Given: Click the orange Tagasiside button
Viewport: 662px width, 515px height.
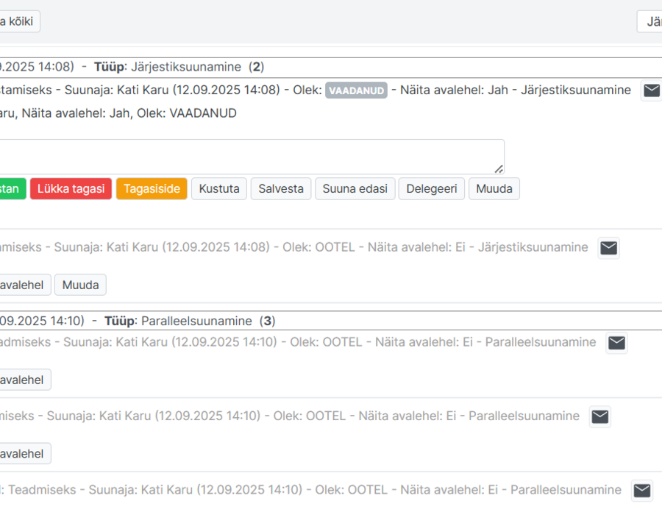Looking at the screenshot, I should pyautogui.click(x=152, y=188).
